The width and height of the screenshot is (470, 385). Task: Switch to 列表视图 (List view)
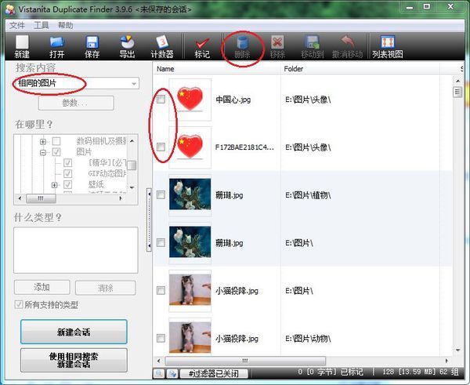click(x=387, y=46)
